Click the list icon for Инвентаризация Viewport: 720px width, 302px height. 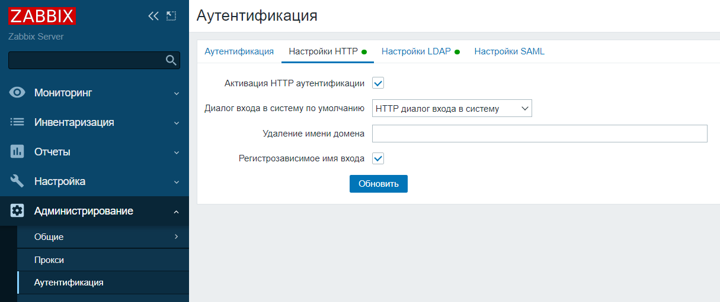pos(17,122)
